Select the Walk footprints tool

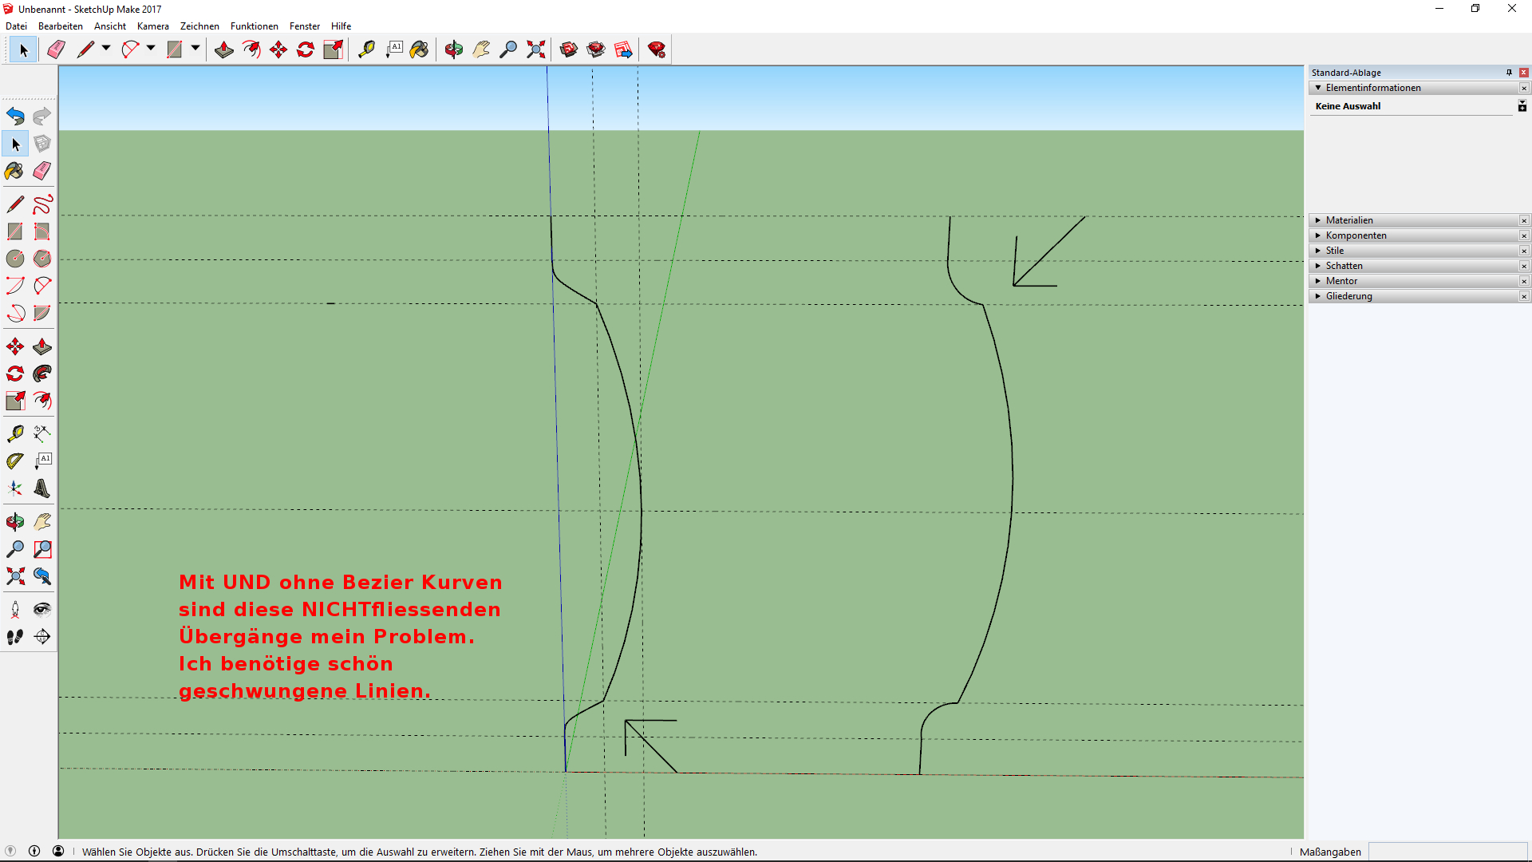(15, 636)
